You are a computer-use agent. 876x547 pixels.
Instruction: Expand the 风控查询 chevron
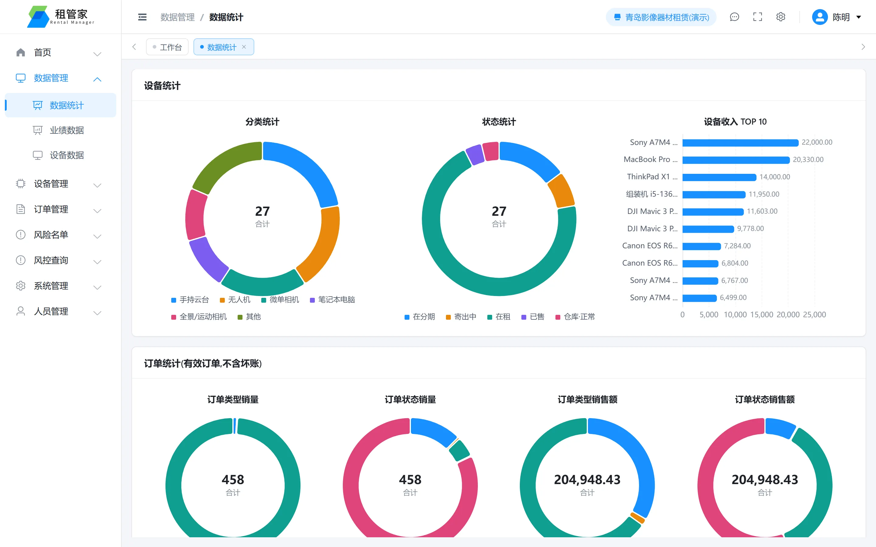point(97,262)
